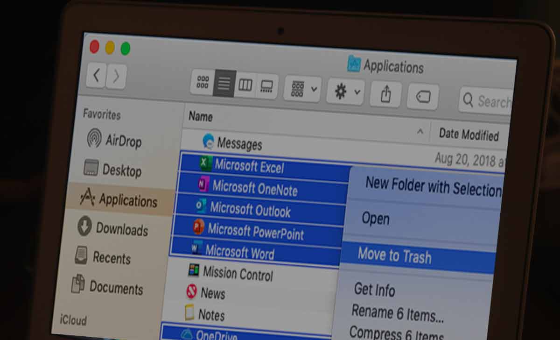Select the Microsoft Outlook row
Viewport: 560px width, 340px height.
click(x=260, y=210)
